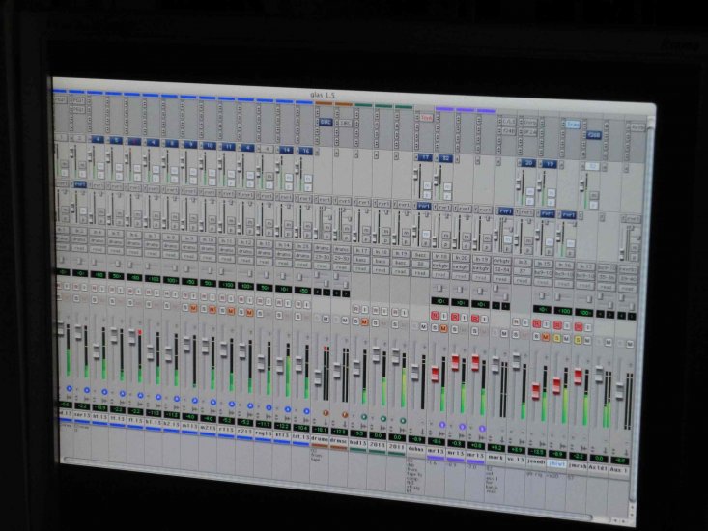708x531 pixels.
Task: Click jbrwt pan readout <100
Action: point(564,311)
